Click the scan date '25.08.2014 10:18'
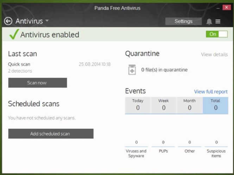The image size is (234, 175). click(x=95, y=64)
